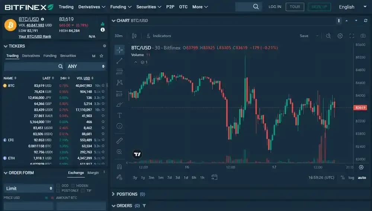This screenshot has height=211, width=372.
Task: Open the Indicators button
Action: point(159,36)
